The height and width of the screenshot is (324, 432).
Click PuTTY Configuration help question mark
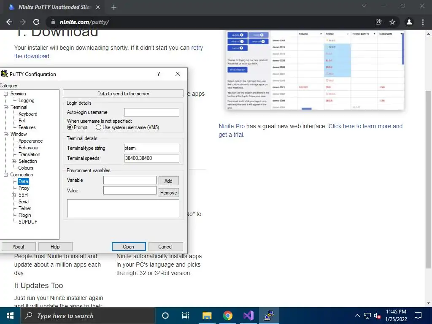pos(159,74)
